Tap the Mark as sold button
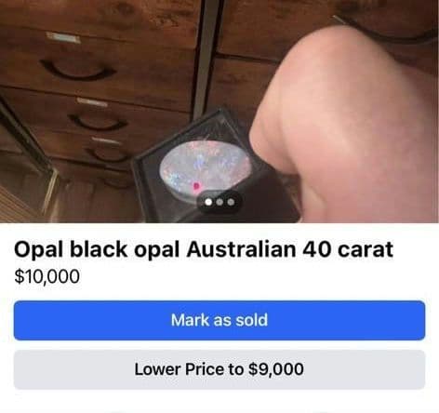The image size is (439, 413). 219,320
